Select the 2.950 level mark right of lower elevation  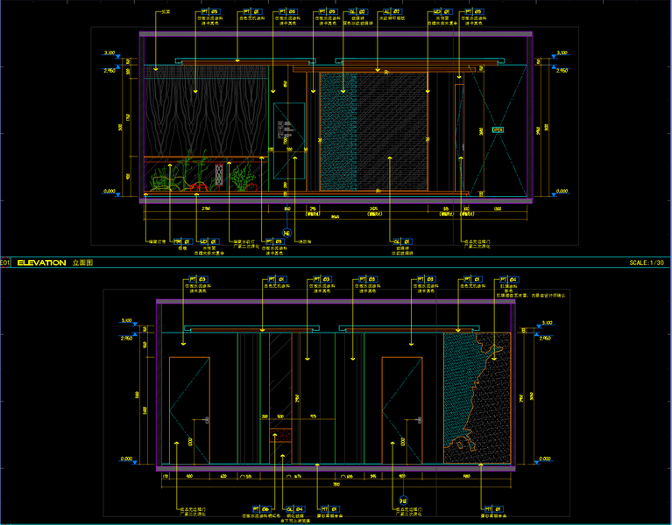(x=545, y=338)
